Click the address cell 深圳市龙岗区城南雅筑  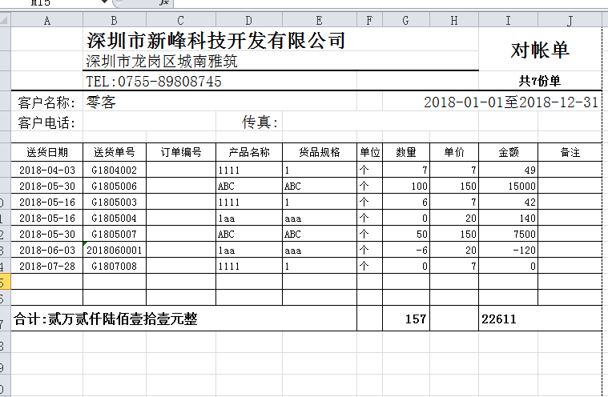click(x=162, y=61)
